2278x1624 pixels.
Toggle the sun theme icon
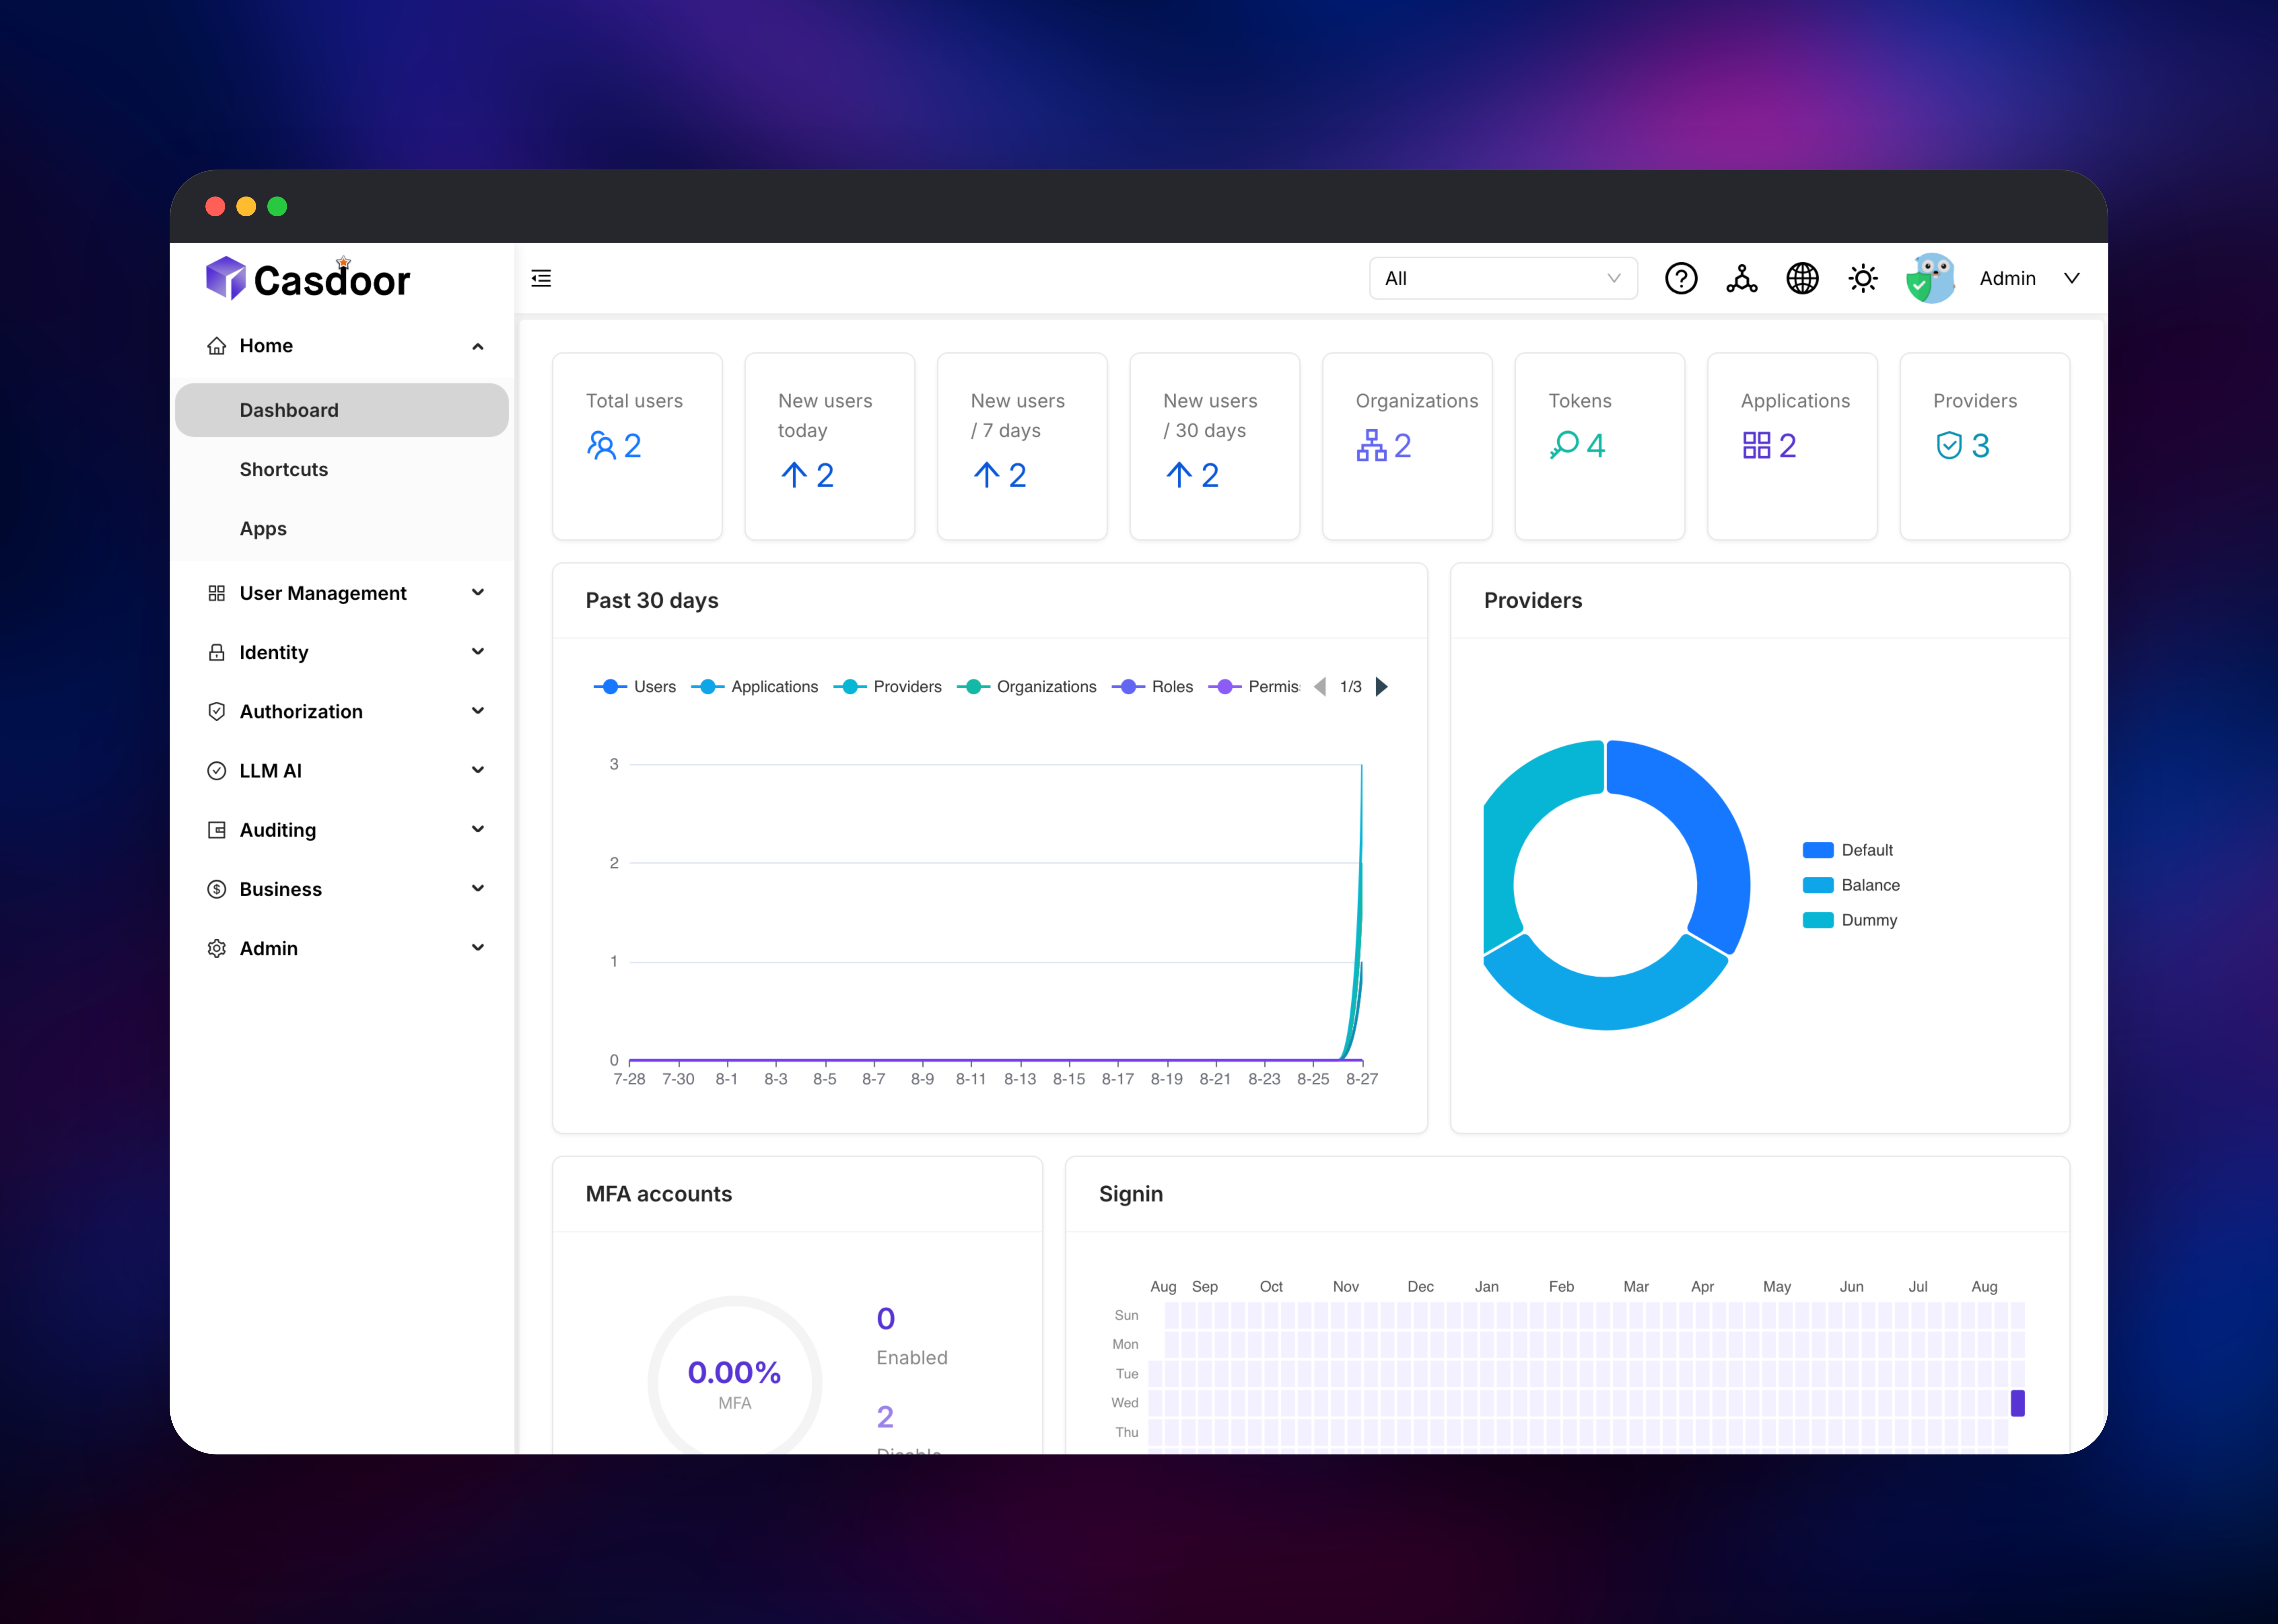(1863, 278)
